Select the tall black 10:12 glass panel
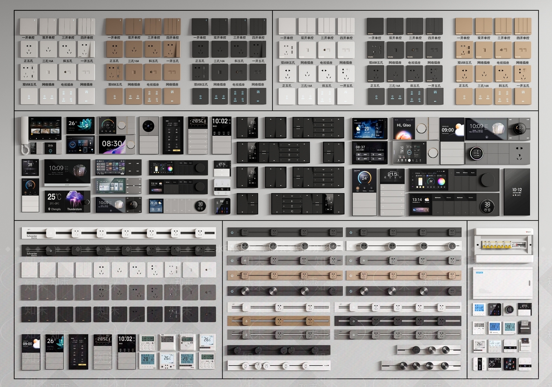Viewport: 552px width, 387px height. pyautogui.click(x=516, y=192)
